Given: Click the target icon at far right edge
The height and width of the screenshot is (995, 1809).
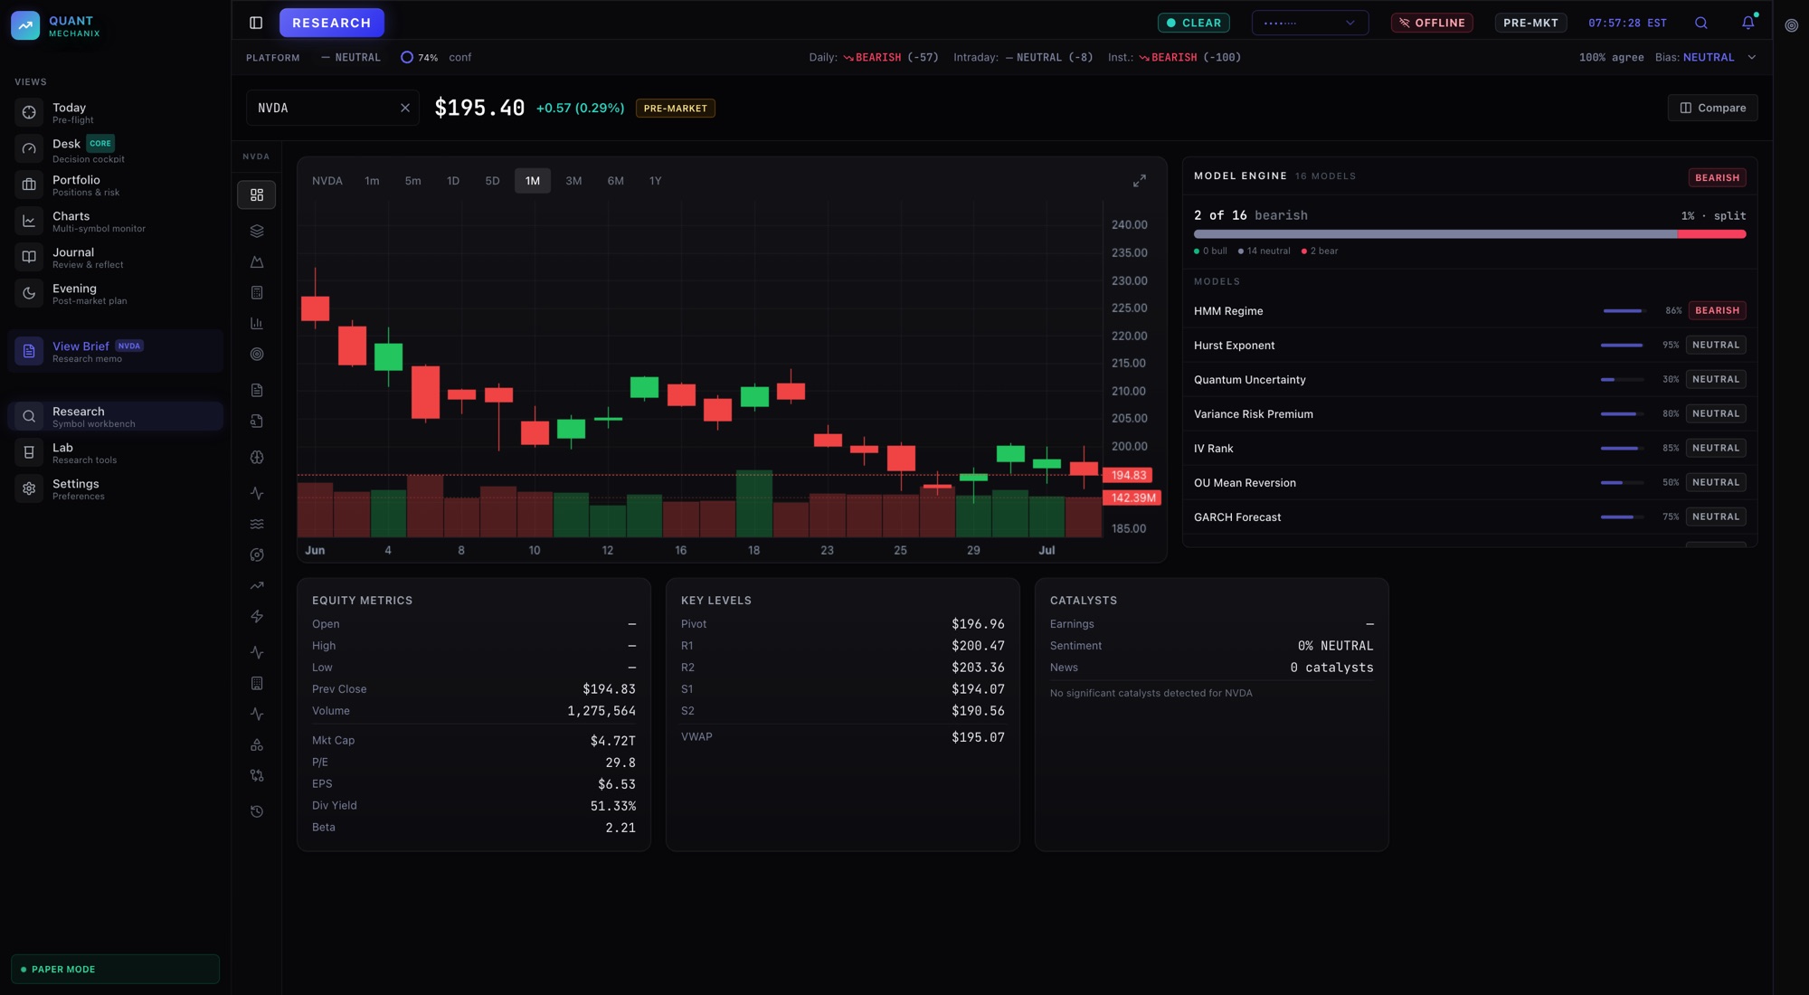Looking at the screenshot, I should (x=1792, y=25).
